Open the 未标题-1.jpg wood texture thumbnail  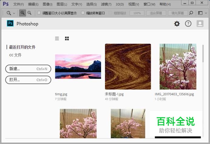point(128,66)
